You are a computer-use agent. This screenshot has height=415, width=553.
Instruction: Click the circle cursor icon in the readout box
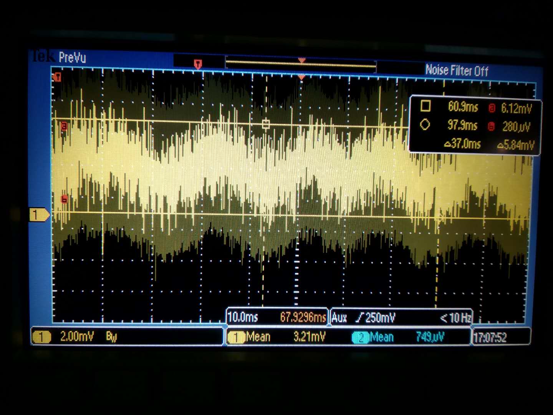425,125
